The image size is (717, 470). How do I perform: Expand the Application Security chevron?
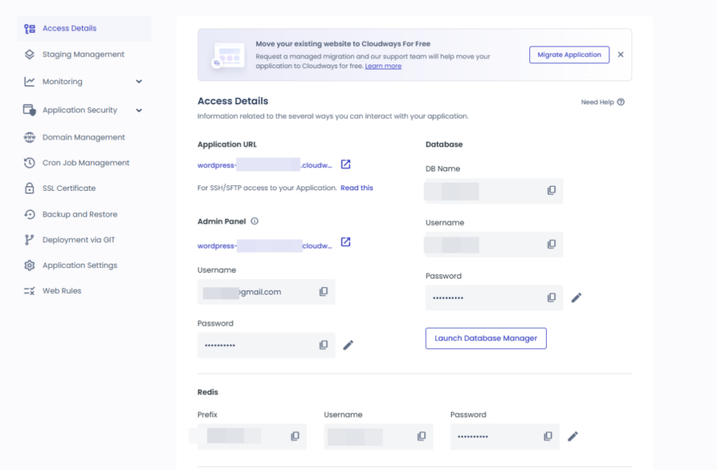coord(139,111)
